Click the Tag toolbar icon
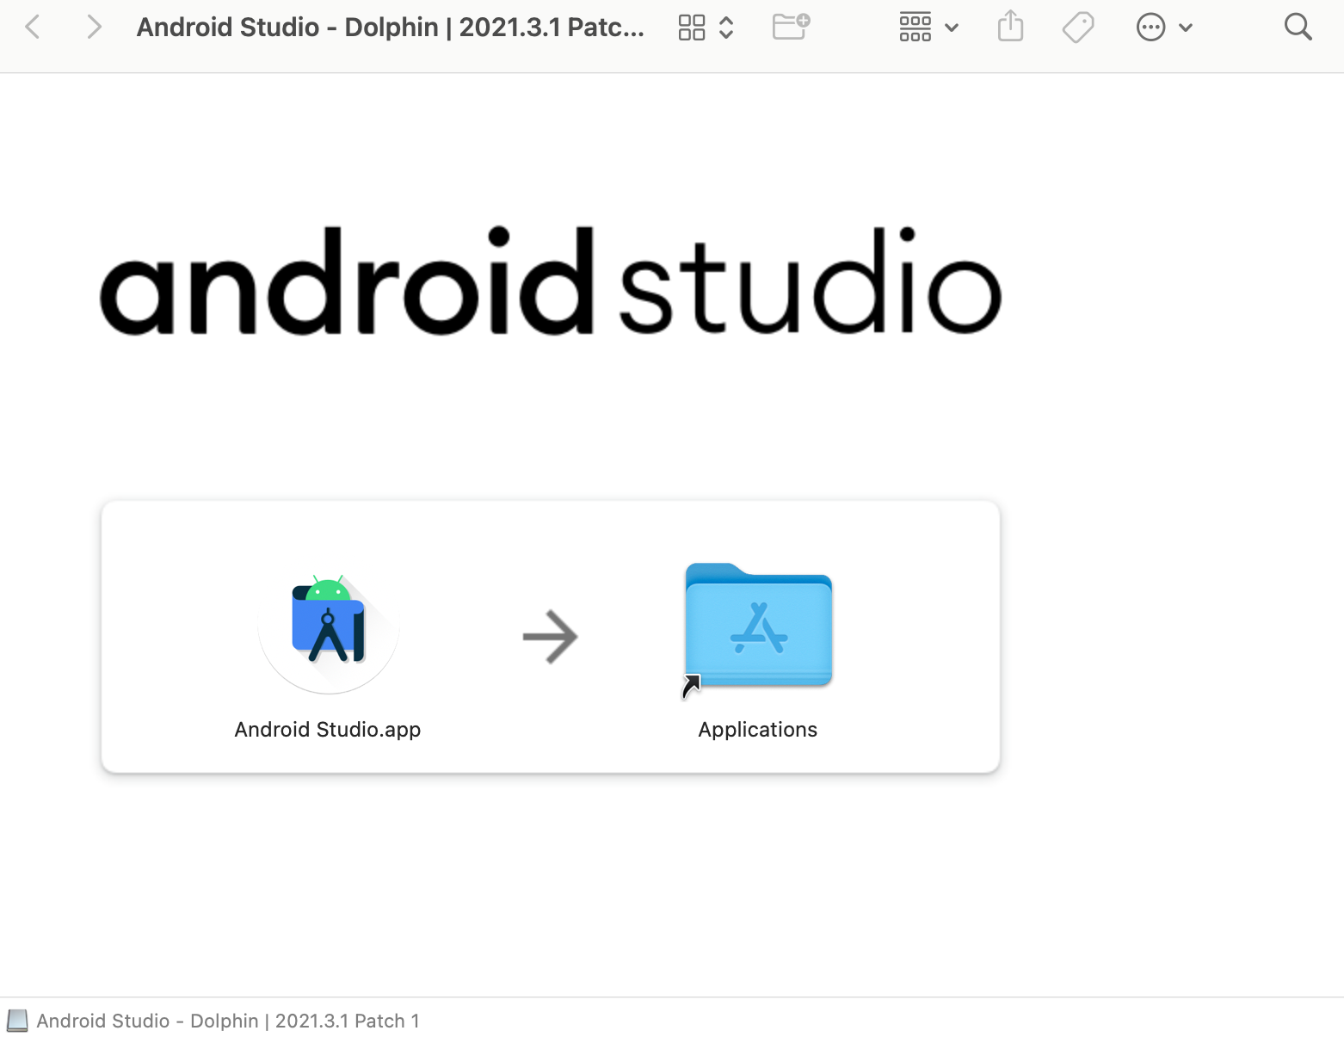This screenshot has height=1043, width=1344. click(1078, 28)
